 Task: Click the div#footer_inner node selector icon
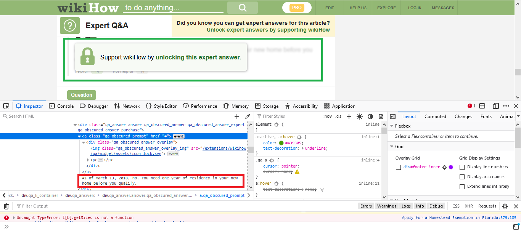click(x=444, y=167)
